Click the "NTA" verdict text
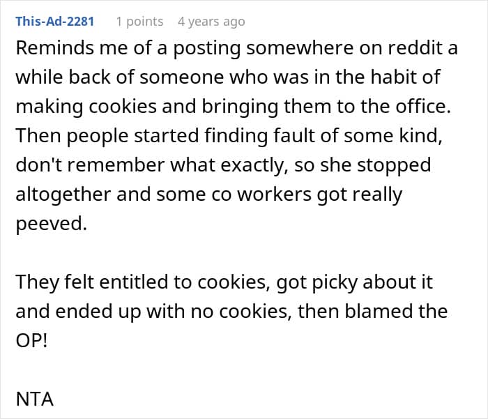 pos(35,399)
